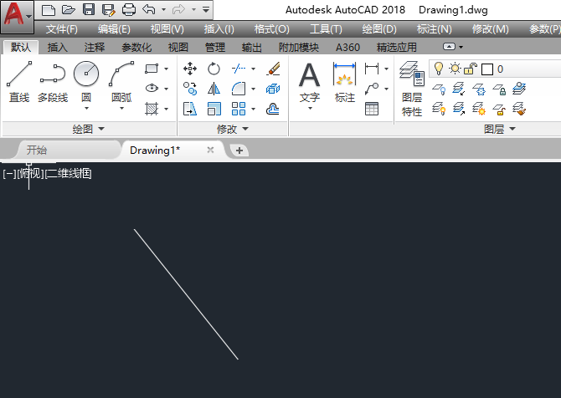Toggle ribbon minimize button
The image size is (561, 398).
pos(449,47)
